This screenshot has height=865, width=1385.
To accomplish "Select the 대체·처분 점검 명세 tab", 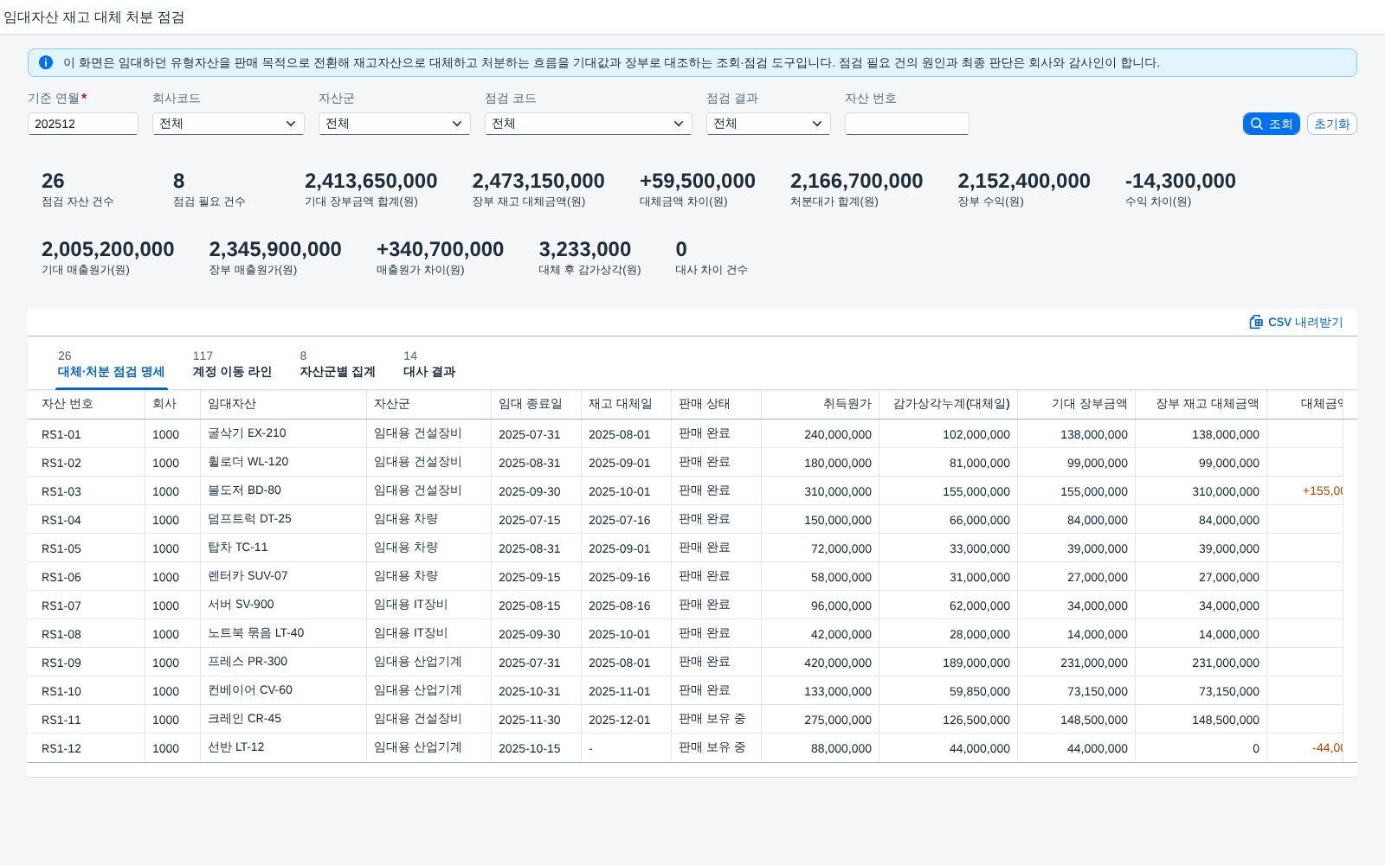I will coord(112,364).
